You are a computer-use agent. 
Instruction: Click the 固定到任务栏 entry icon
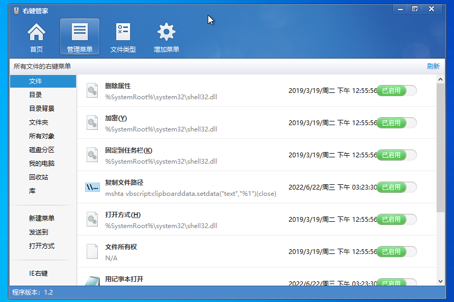tap(92, 155)
